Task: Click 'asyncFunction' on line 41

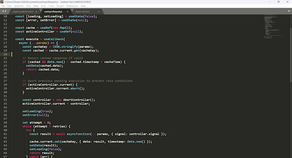Action: 79,134
